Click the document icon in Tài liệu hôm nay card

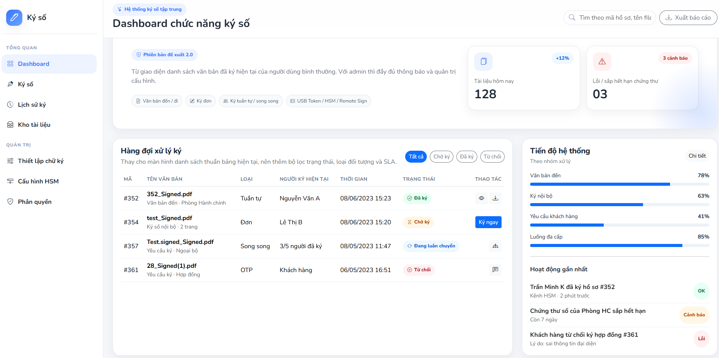[x=483, y=62]
